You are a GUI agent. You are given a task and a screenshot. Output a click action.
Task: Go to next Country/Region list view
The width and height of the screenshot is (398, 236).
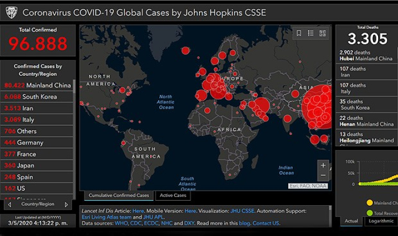pyautogui.click(x=67, y=205)
